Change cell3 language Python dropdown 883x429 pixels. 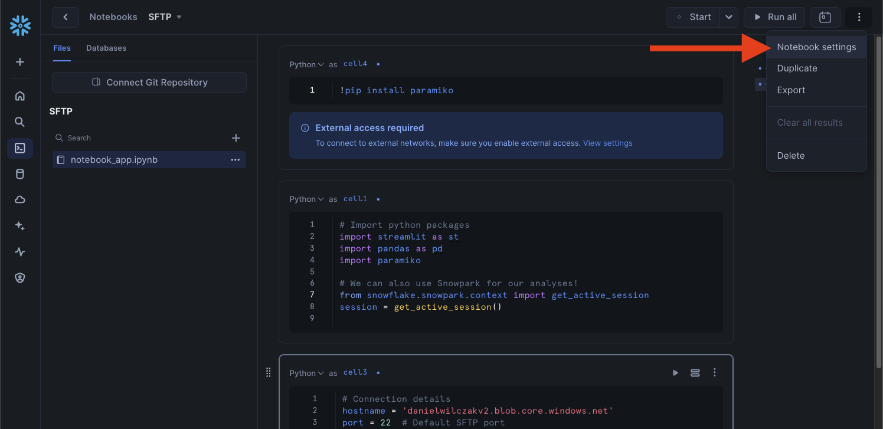307,373
